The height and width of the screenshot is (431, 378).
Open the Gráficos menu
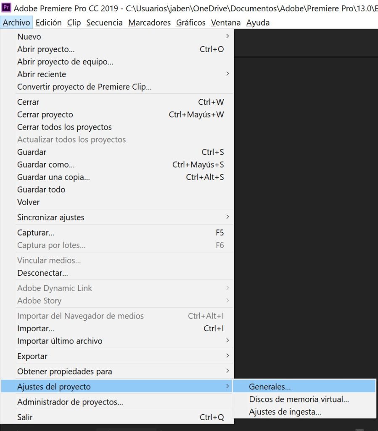[191, 23]
